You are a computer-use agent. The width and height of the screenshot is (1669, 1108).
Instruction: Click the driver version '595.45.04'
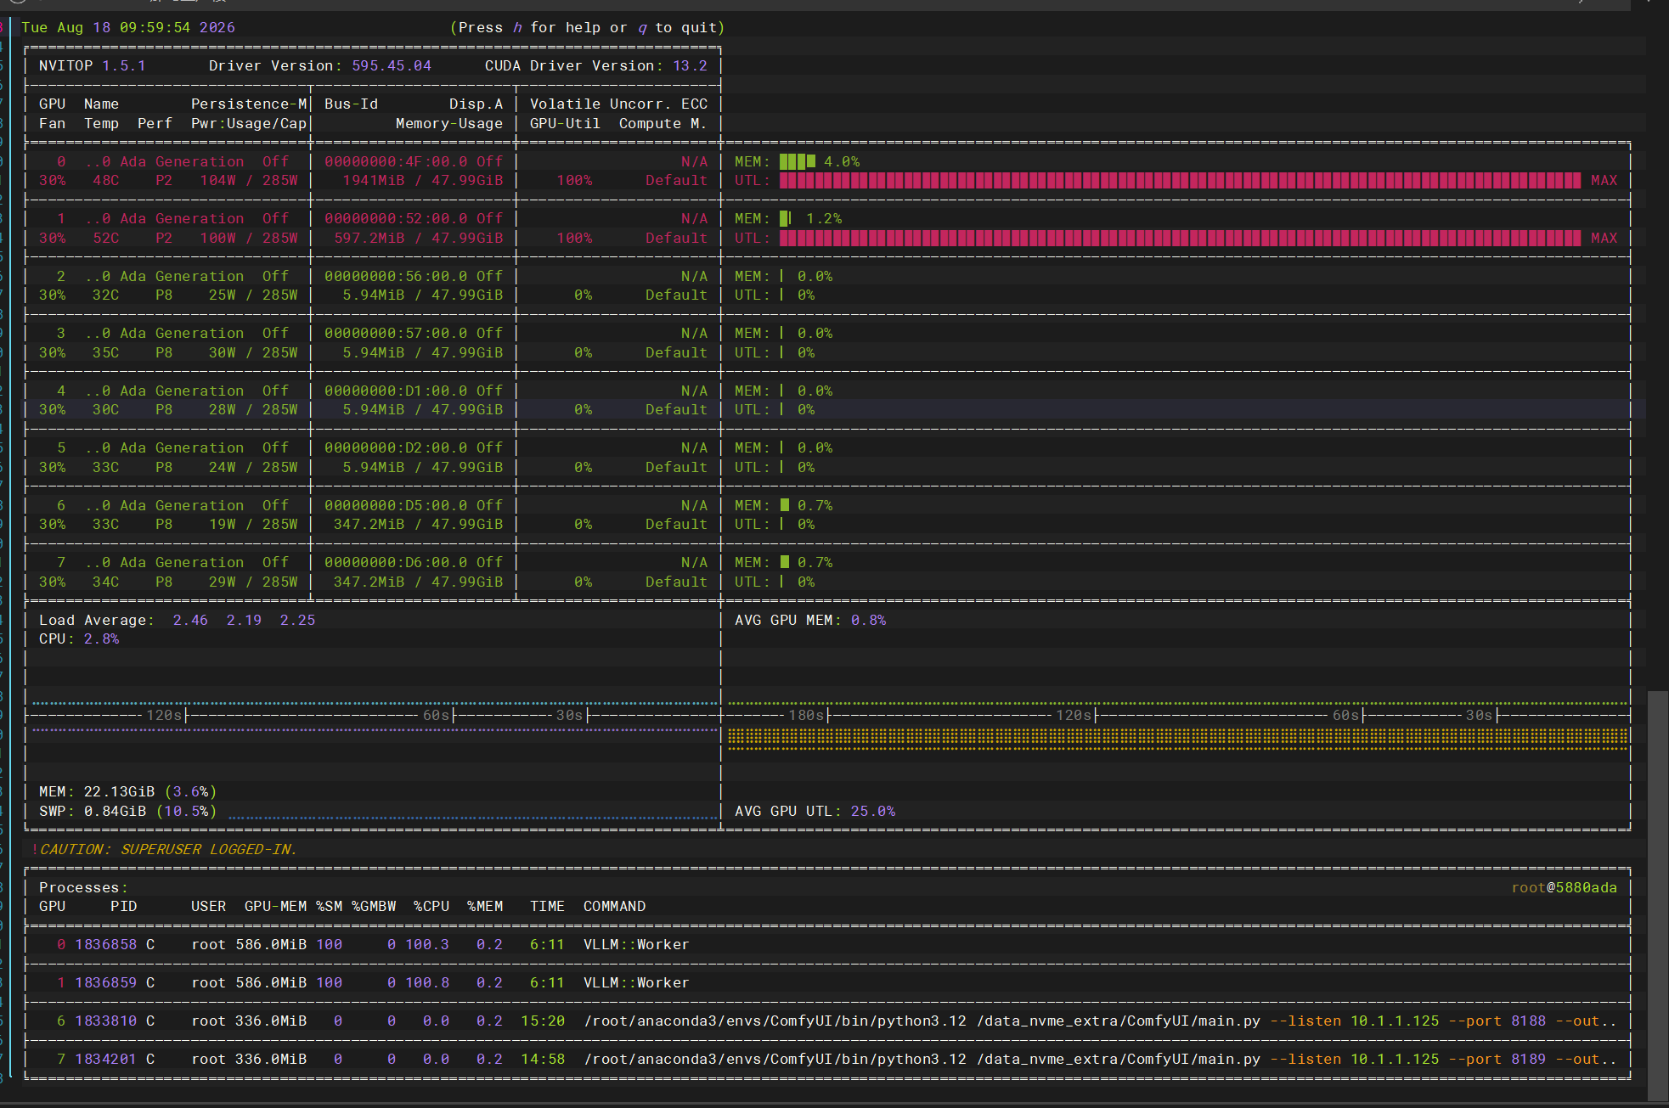pyautogui.click(x=392, y=66)
